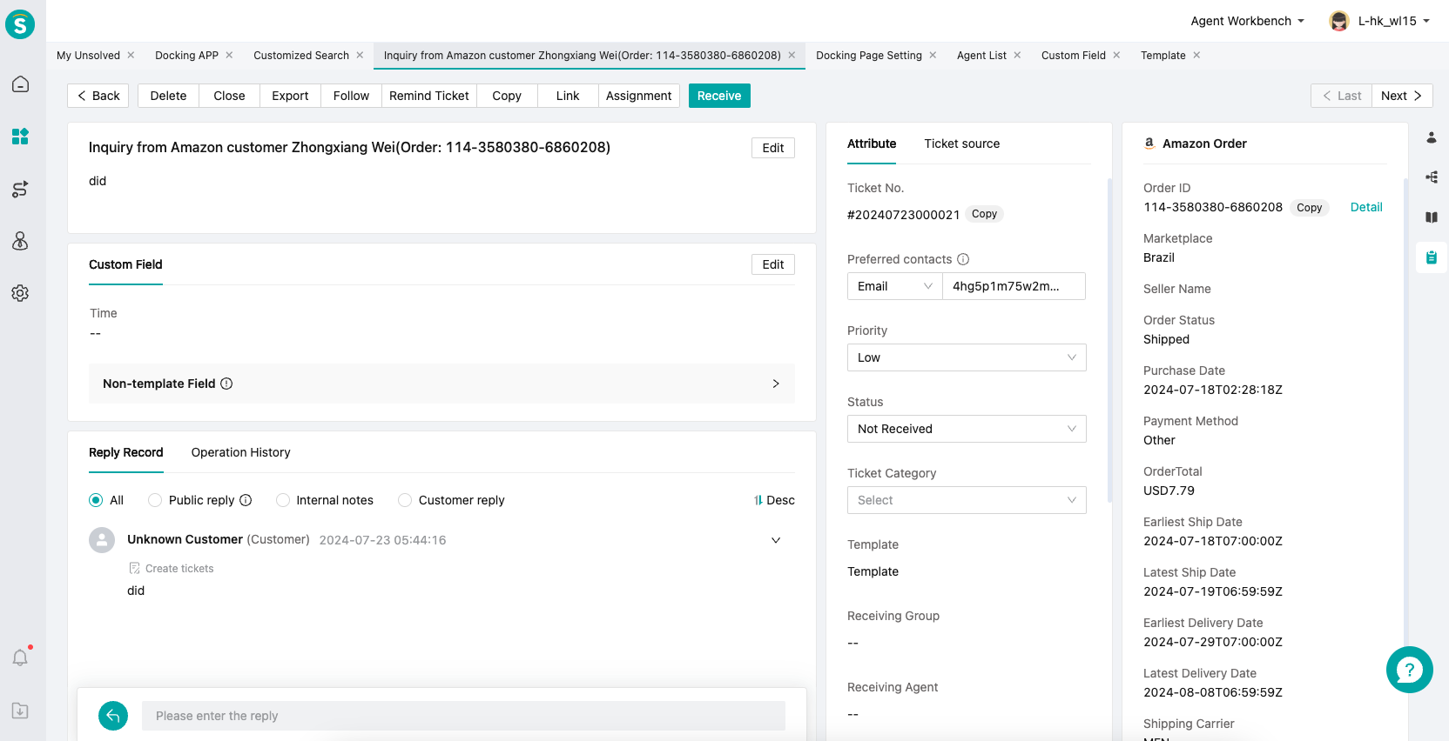Viewport: 1449px width, 741px height.
Task: Open the order clipboard icon on right rail
Action: click(1432, 257)
